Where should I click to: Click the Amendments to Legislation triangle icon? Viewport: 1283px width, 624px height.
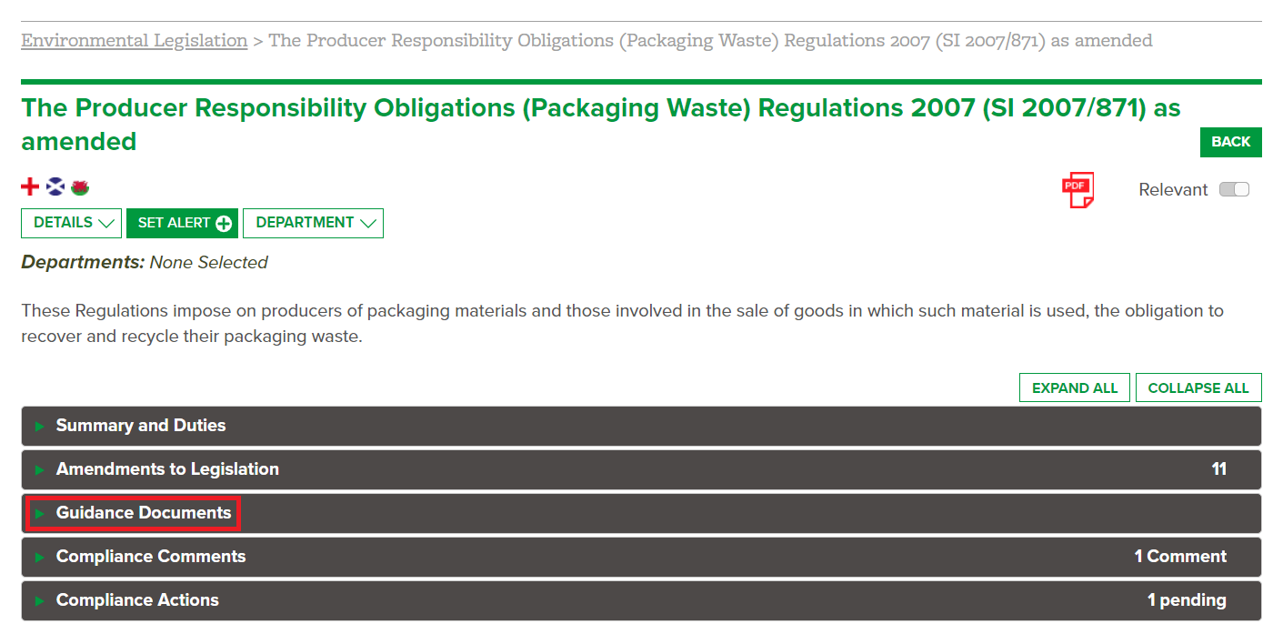[39, 469]
